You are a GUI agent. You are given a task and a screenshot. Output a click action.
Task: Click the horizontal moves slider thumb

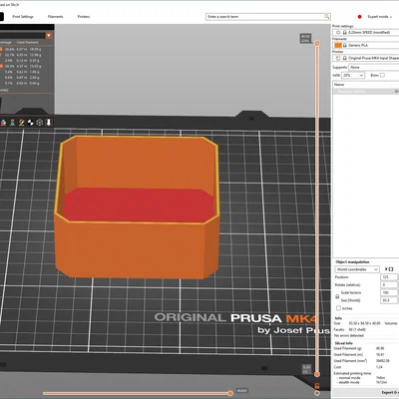coord(230,393)
